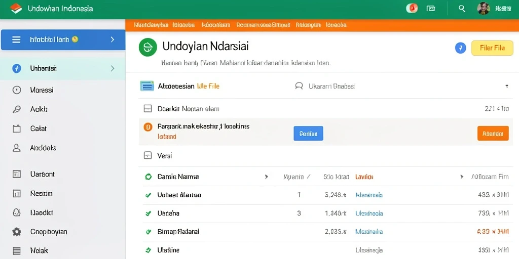Click the orange circle icon beside Pargark
Viewport: 519px width, 259px height.
click(x=147, y=127)
